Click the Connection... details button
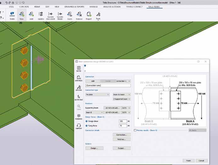 click(122, 135)
